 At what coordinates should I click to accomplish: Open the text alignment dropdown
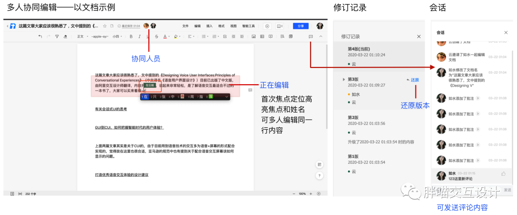[191, 36]
